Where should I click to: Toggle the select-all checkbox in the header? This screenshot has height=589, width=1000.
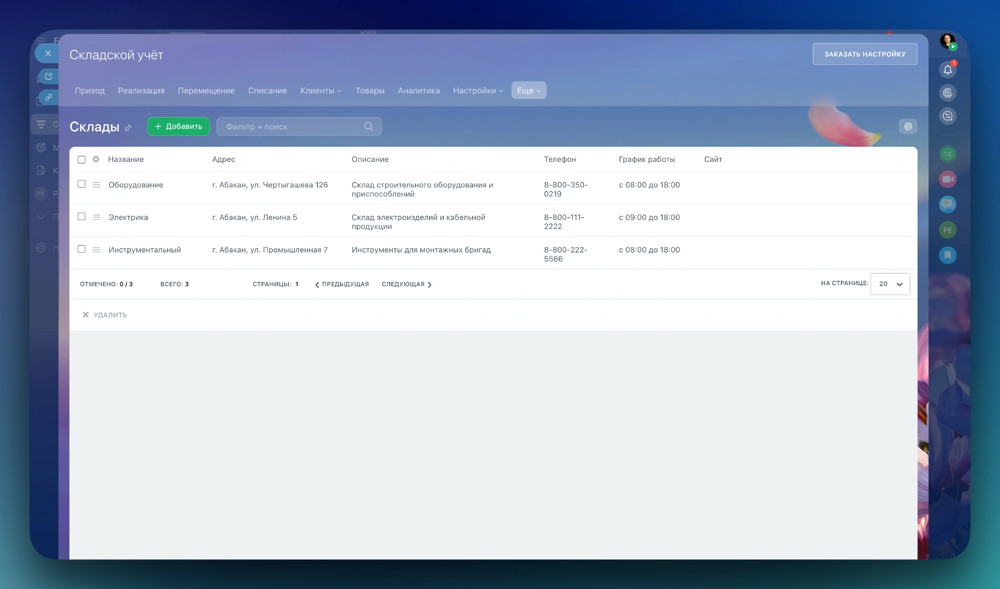(82, 160)
